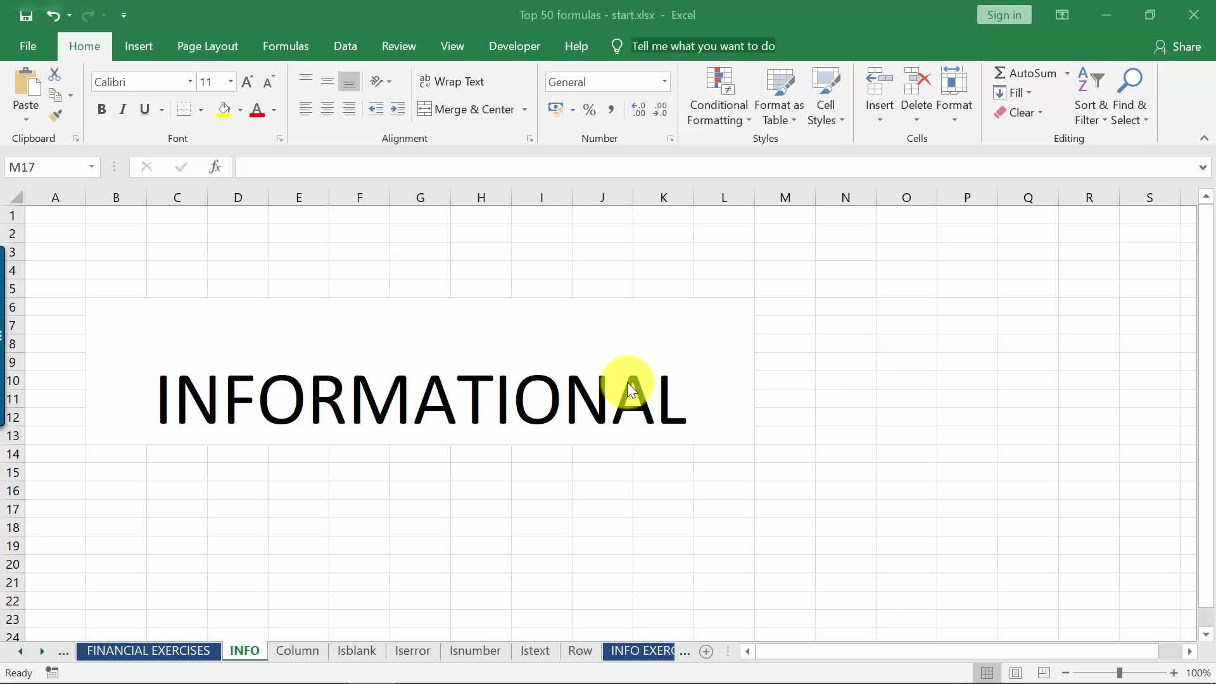Click the Insert Function fx icon
This screenshot has height=684, width=1216.
(215, 167)
